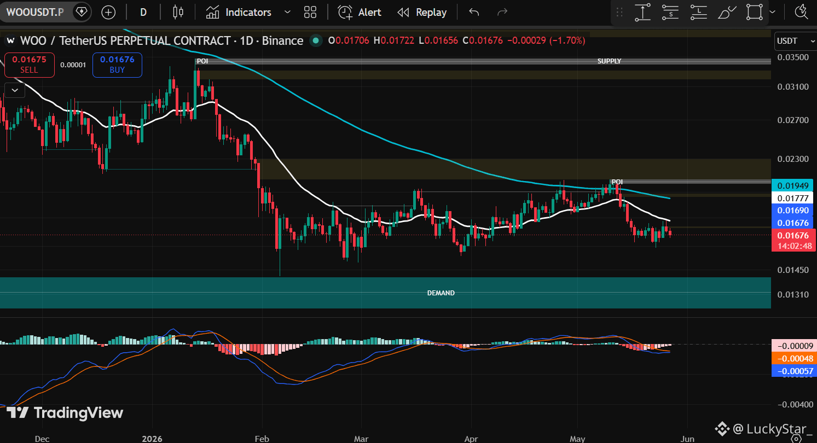Screen dimensions: 817x443
Task: Click the Feb label on time axis
Action: tap(262, 438)
